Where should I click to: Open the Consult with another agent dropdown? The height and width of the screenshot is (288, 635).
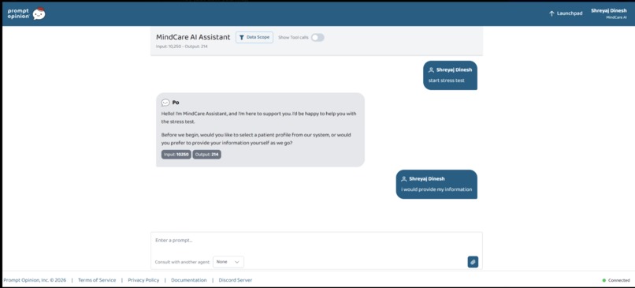pyautogui.click(x=228, y=262)
